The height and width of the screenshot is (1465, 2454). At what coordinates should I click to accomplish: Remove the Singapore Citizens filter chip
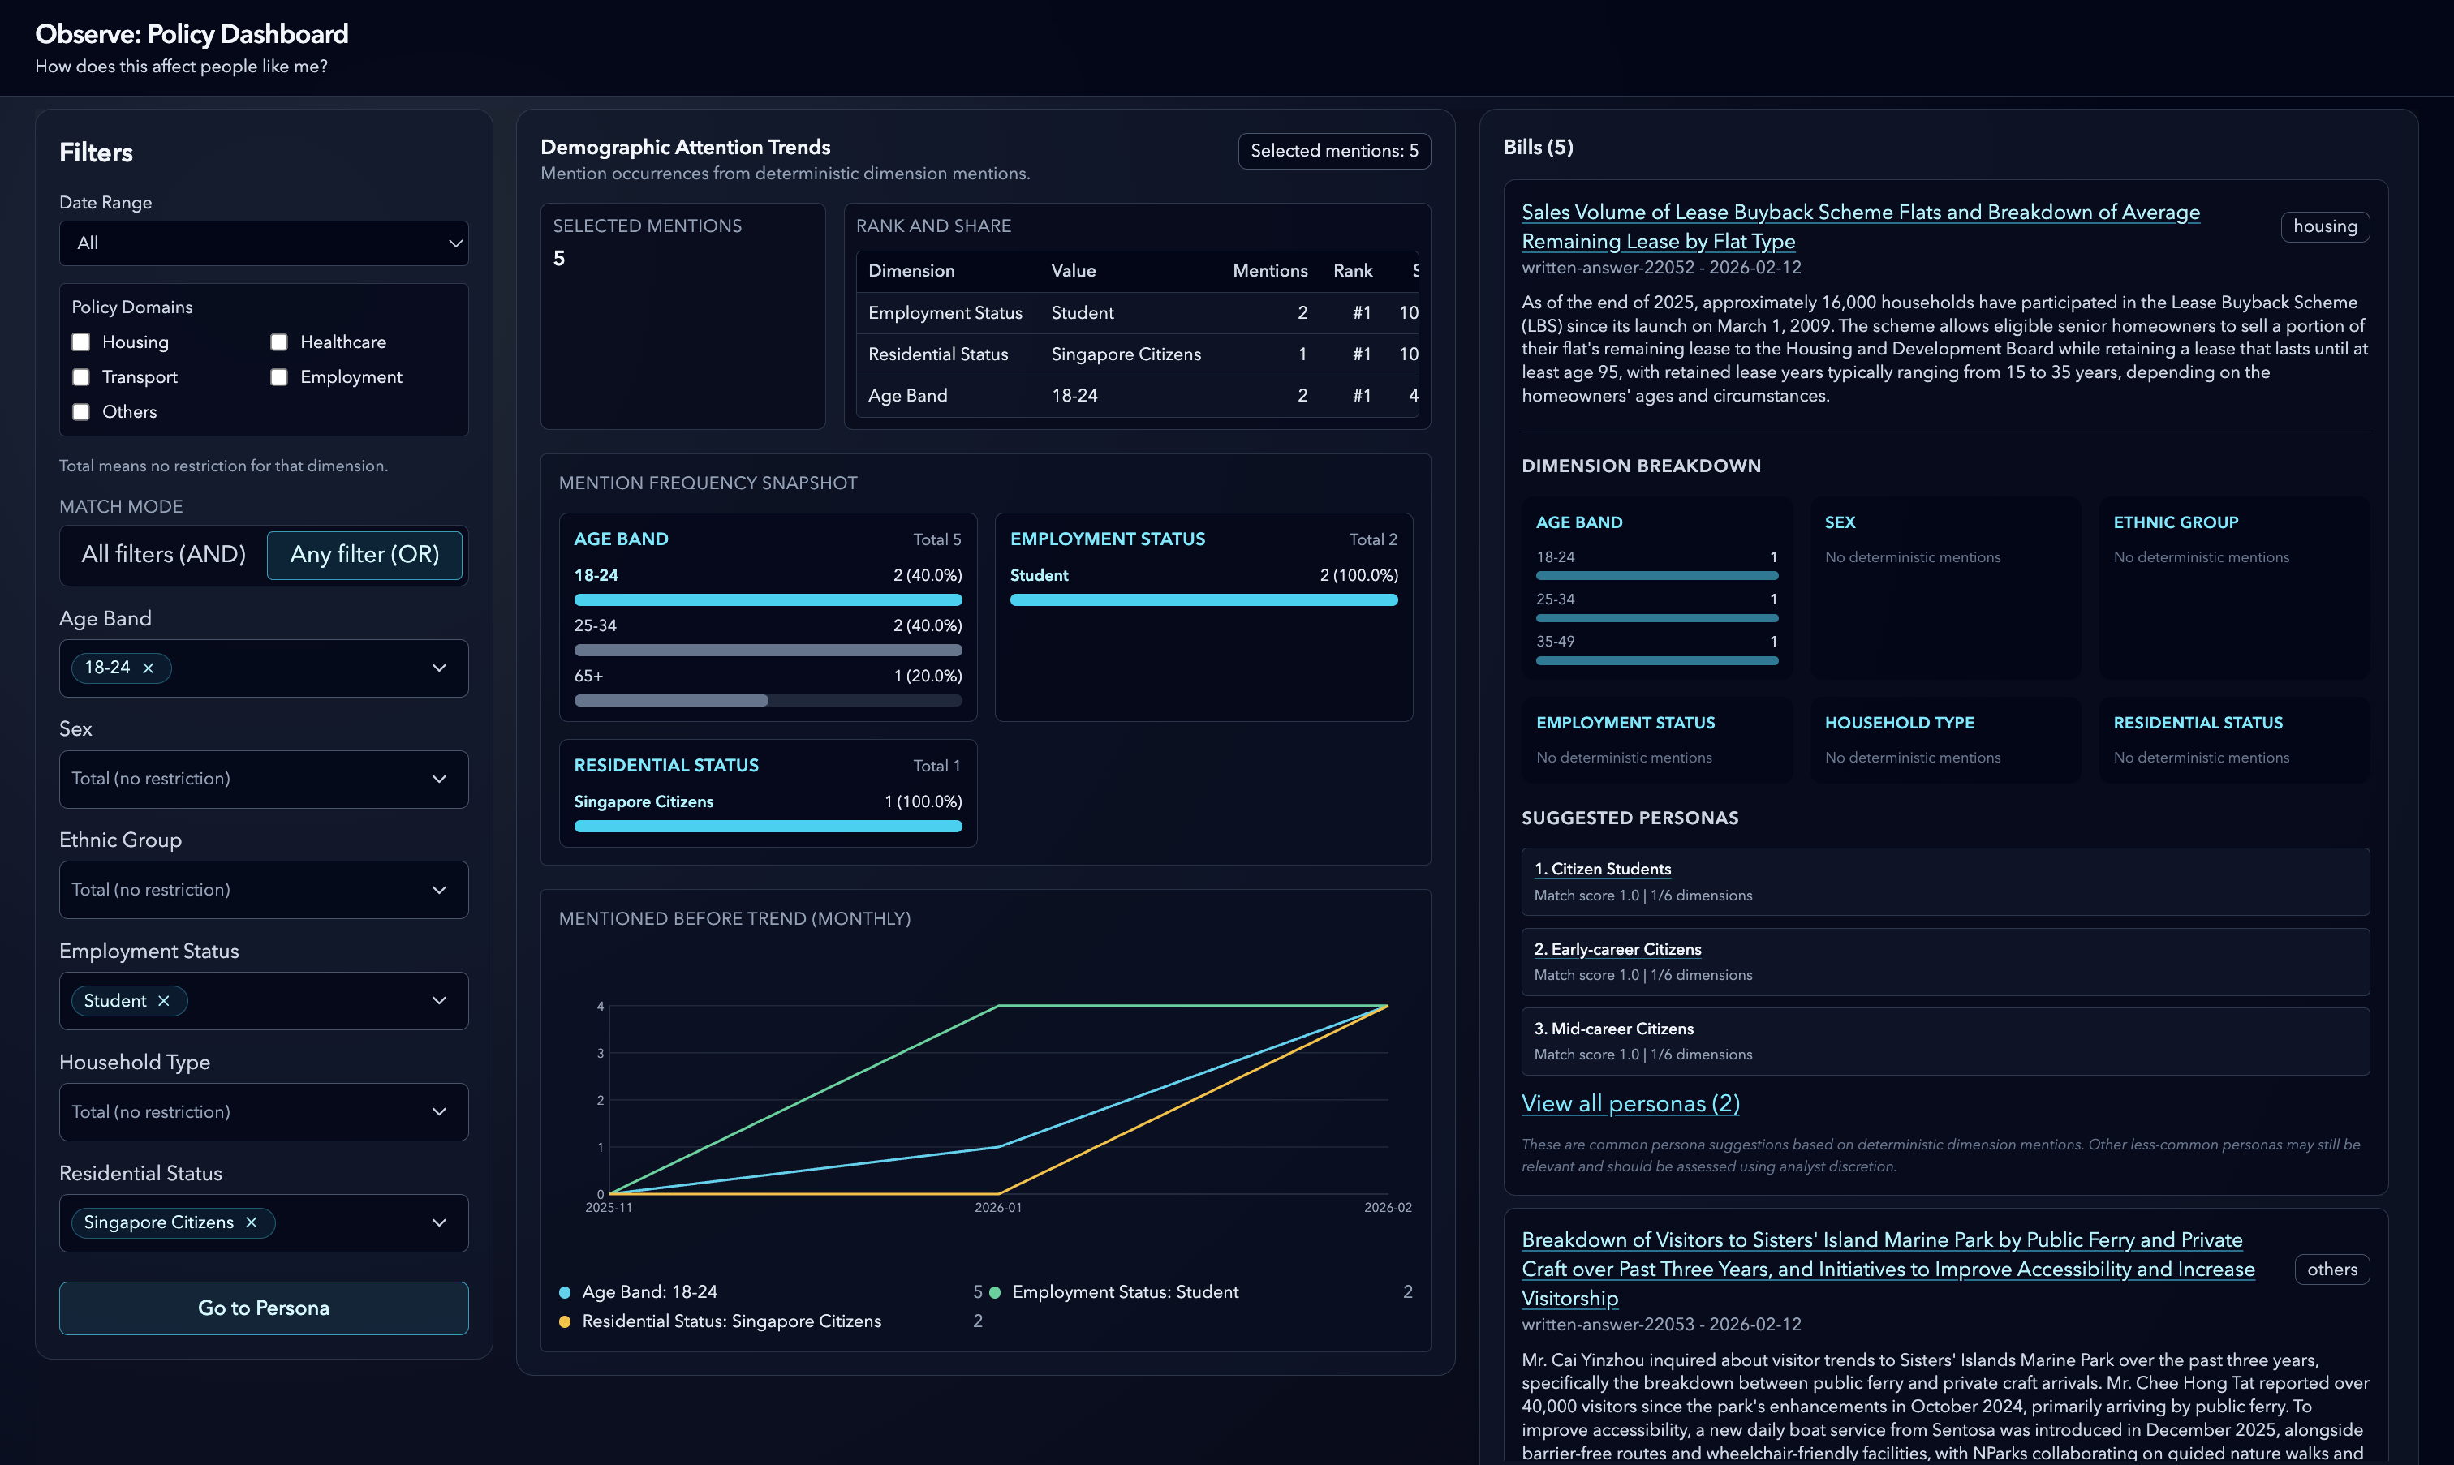coord(252,1223)
